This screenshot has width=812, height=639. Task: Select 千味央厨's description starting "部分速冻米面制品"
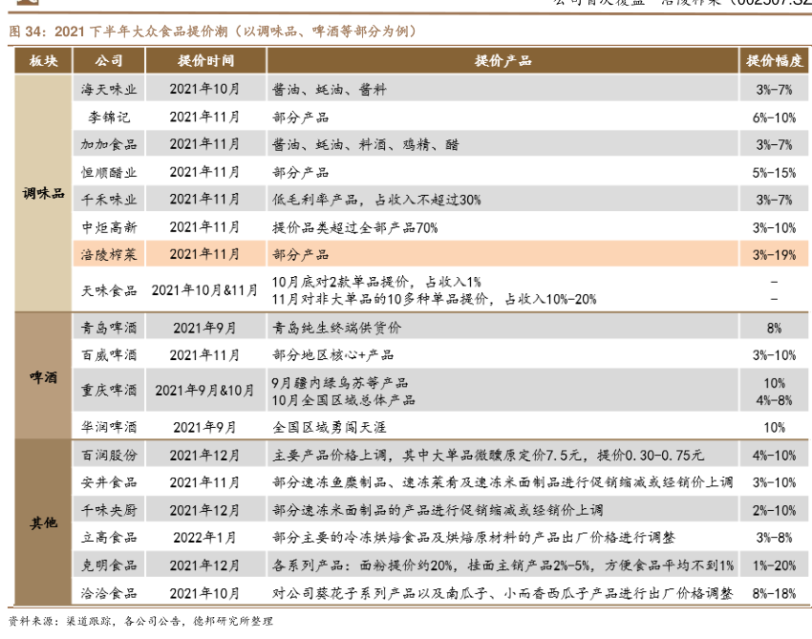pos(438,511)
